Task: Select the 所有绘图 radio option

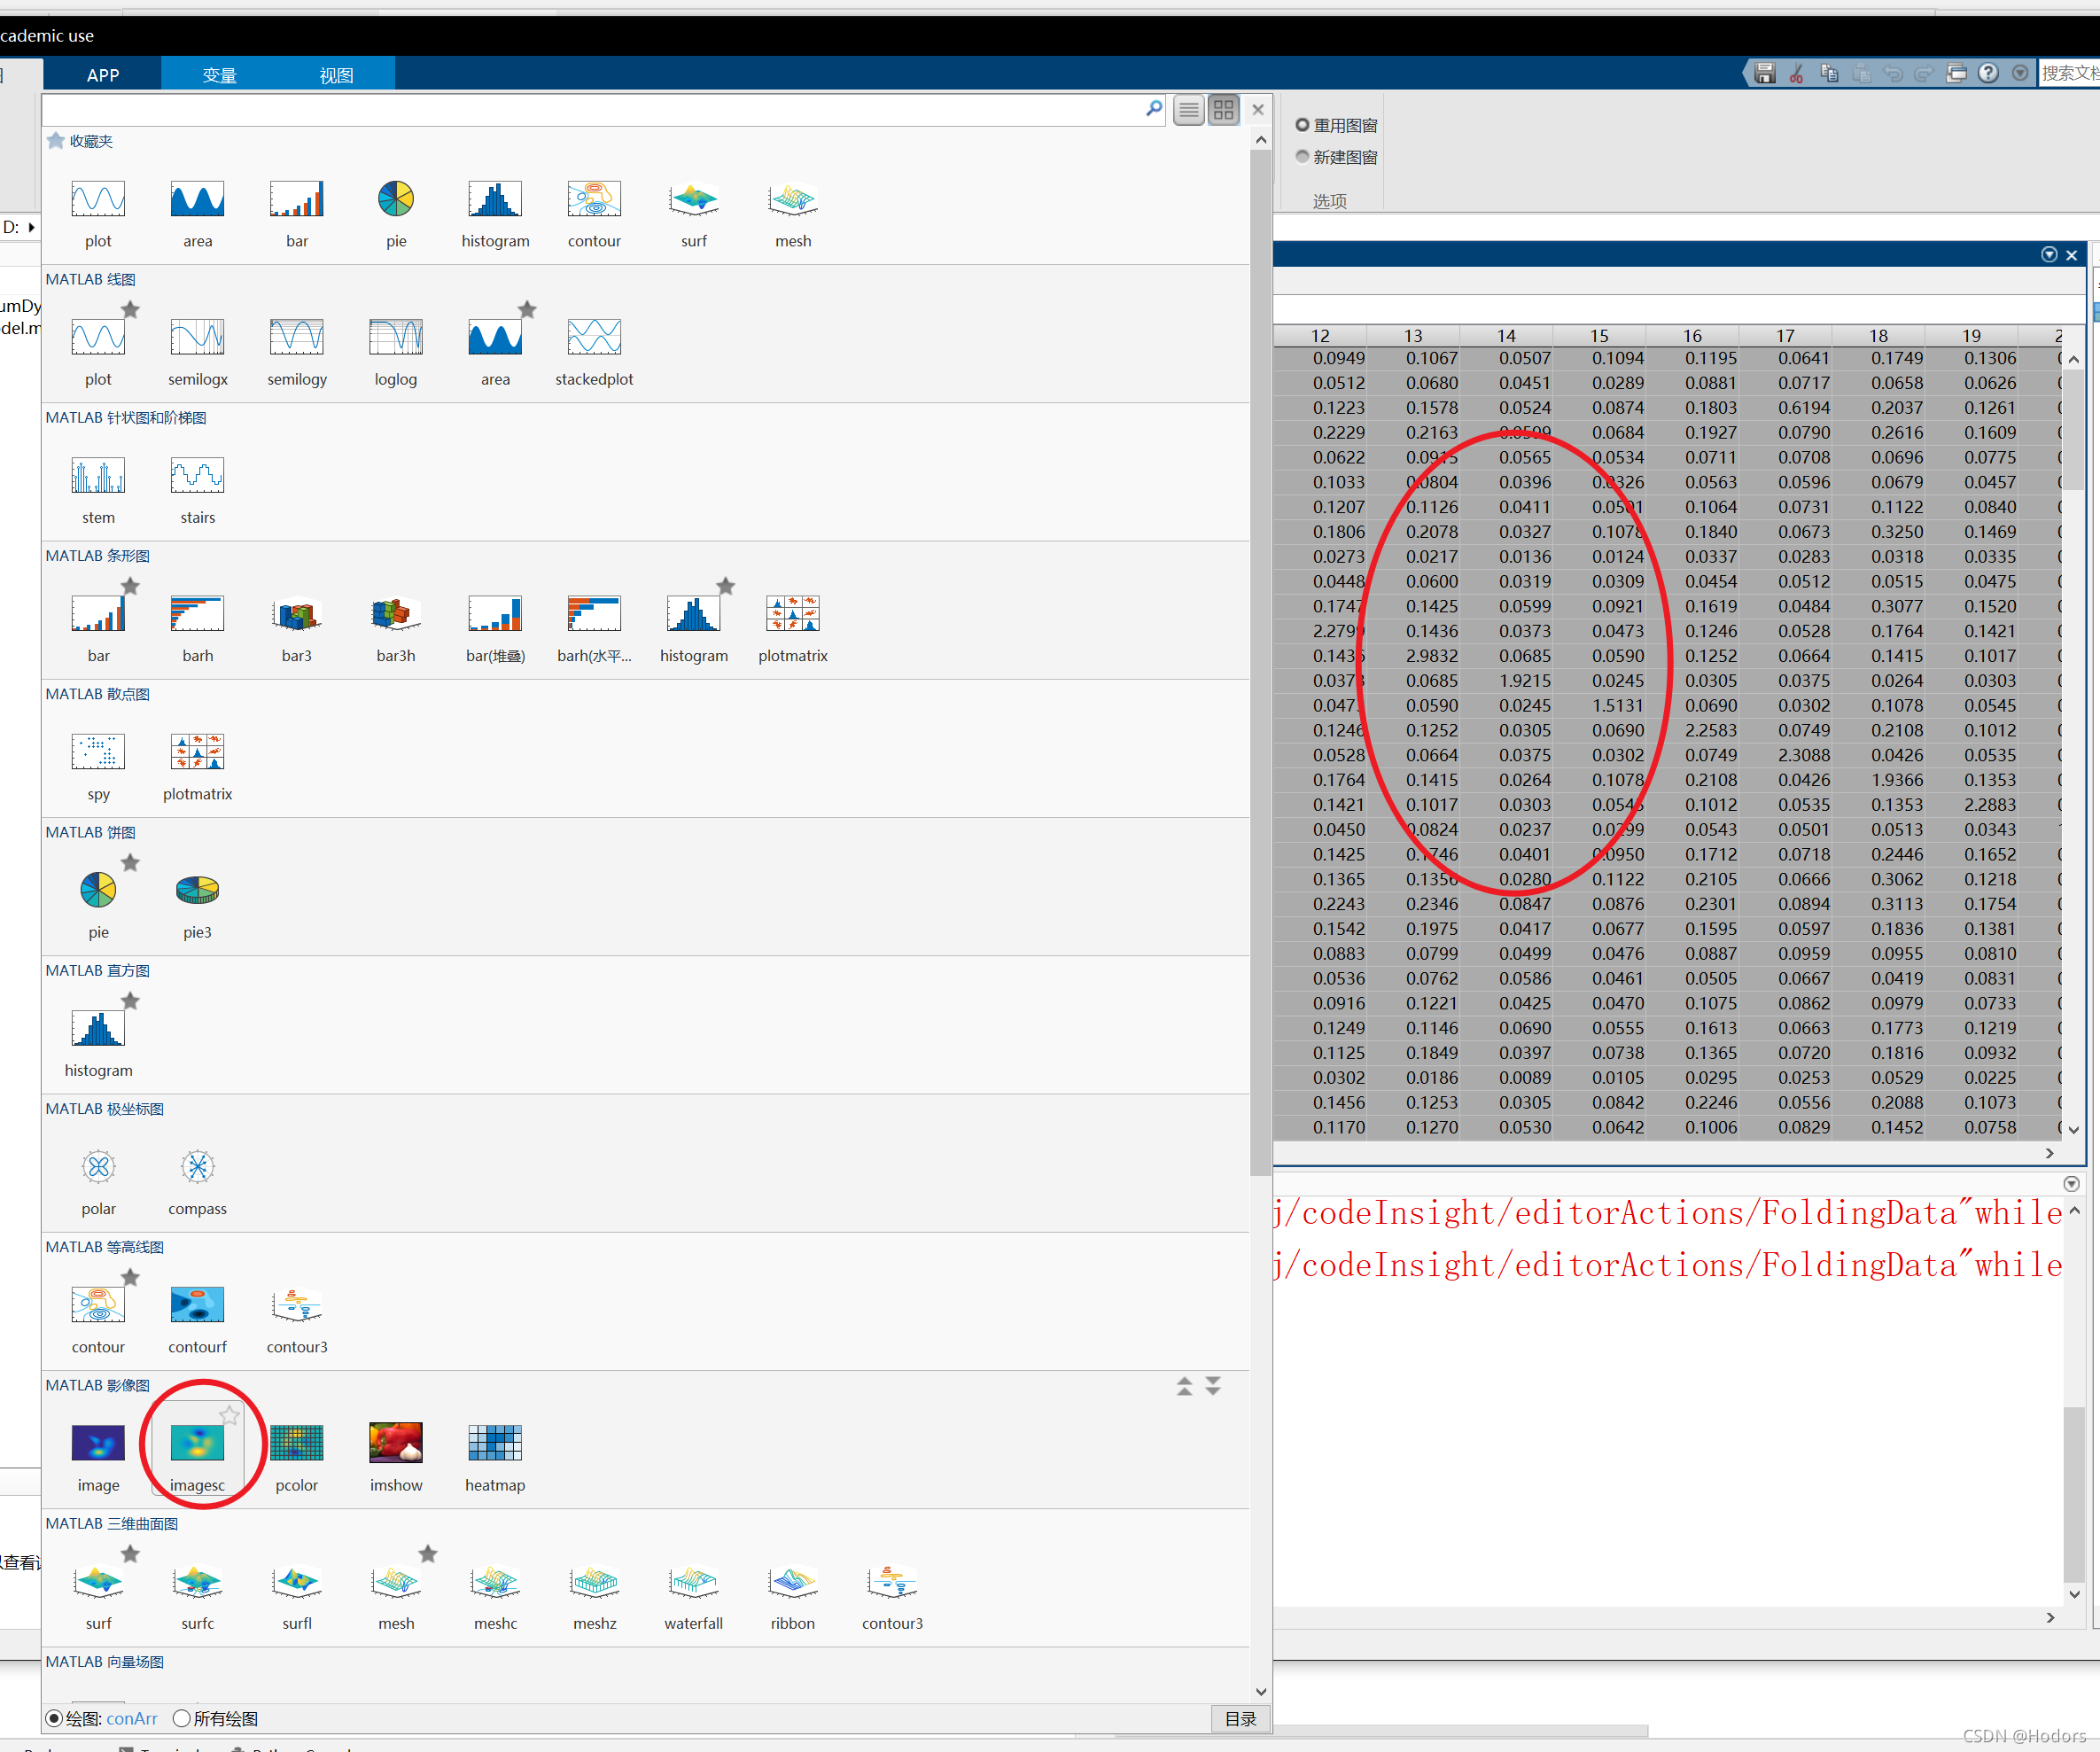Action: (x=181, y=1718)
